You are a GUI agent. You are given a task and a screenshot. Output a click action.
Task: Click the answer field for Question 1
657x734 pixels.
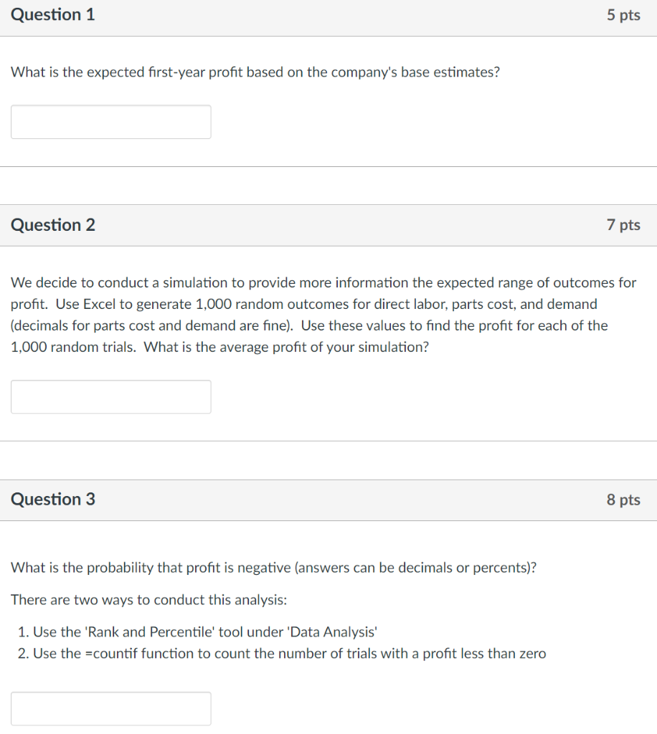coord(110,122)
